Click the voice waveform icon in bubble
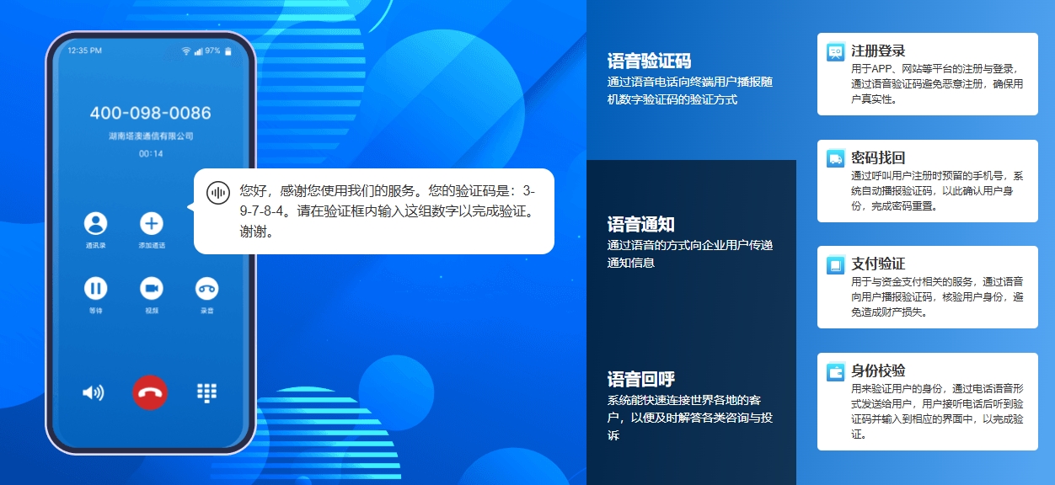Screen dimensions: 1055x485 pyautogui.click(x=218, y=193)
